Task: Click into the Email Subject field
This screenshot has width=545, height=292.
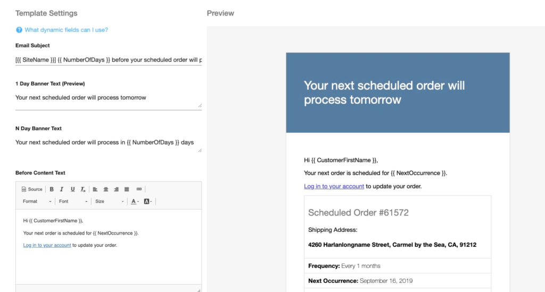Action: coord(109,60)
